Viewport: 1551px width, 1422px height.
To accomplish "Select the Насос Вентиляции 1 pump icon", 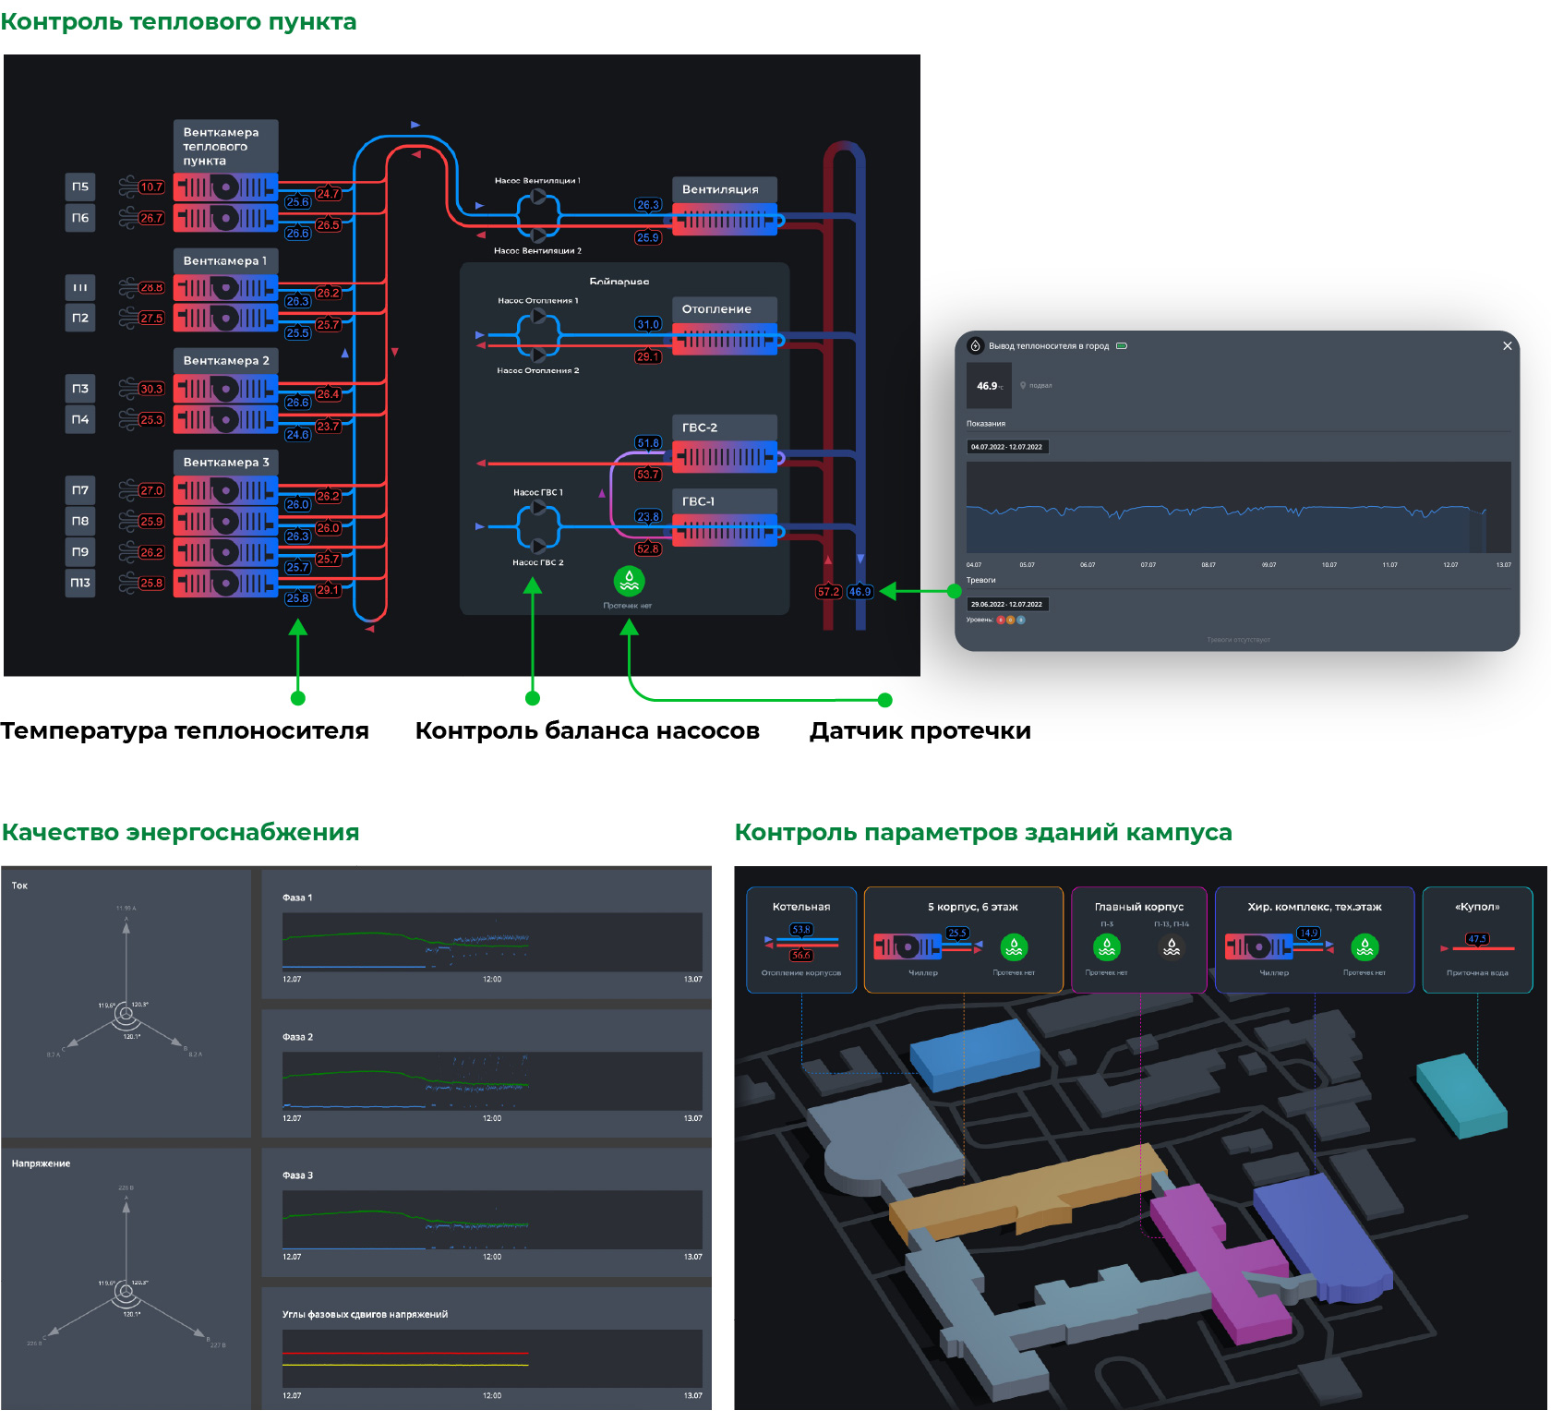I will click(538, 197).
